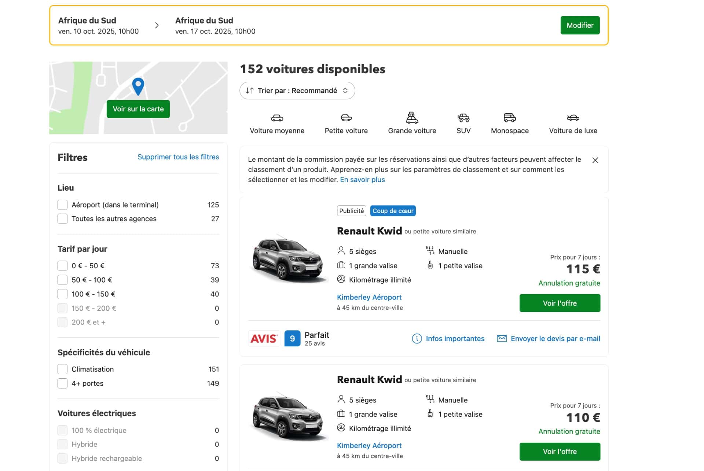Click the Voiture moyenne car icon
Image resolution: width=704 pixels, height=471 pixels.
click(x=277, y=118)
